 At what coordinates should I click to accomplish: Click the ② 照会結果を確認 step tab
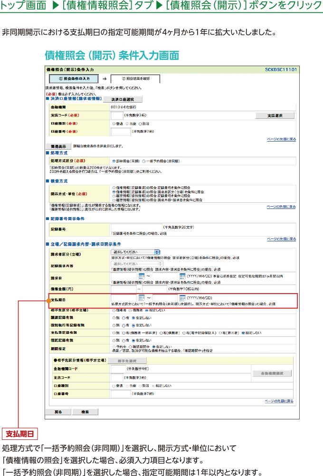tap(135, 79)
